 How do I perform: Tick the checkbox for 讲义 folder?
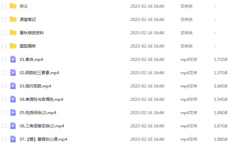point(4,6)
